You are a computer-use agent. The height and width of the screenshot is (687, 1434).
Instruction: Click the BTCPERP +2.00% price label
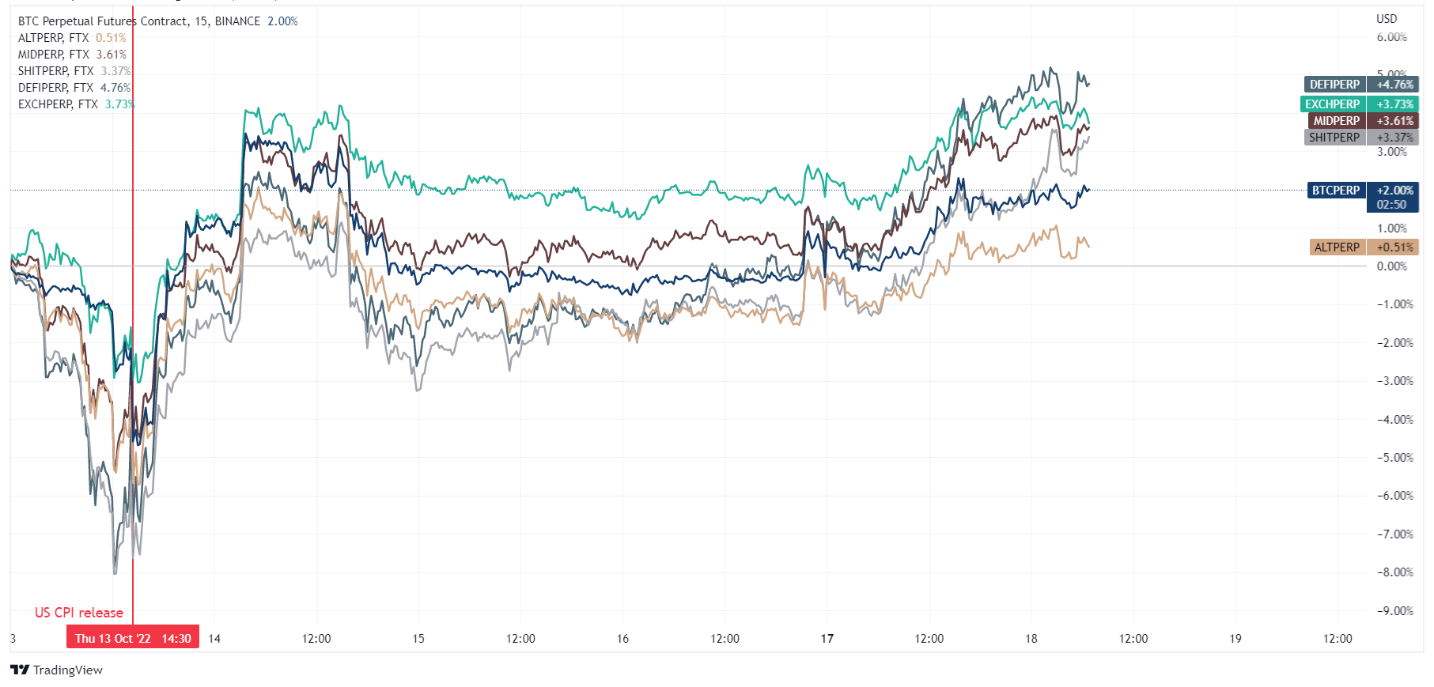(1362, 191)
